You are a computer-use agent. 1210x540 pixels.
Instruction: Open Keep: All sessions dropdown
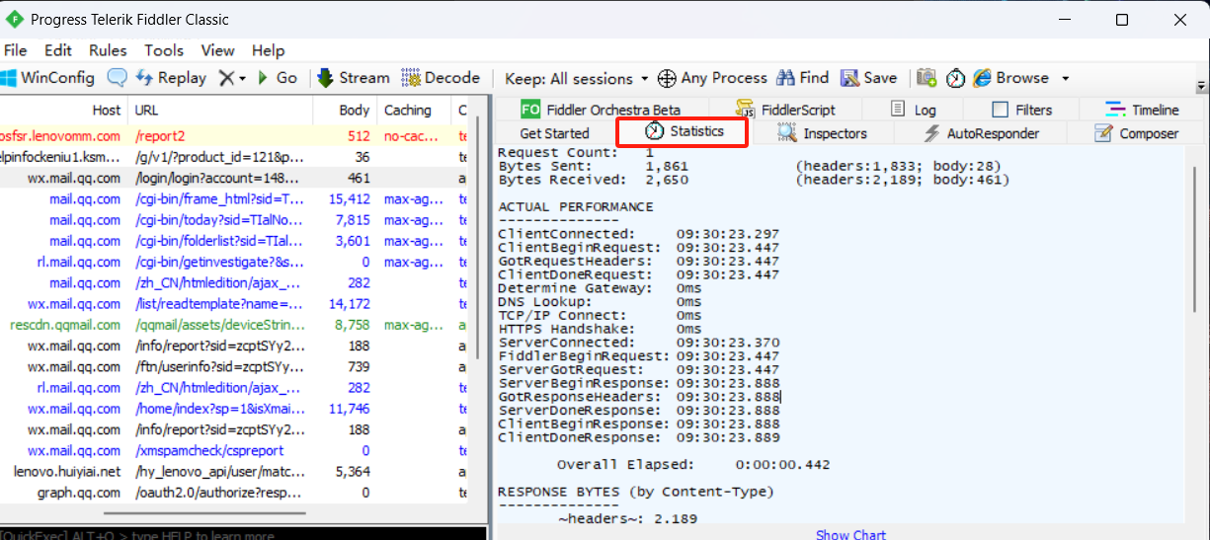pos(577,79)
